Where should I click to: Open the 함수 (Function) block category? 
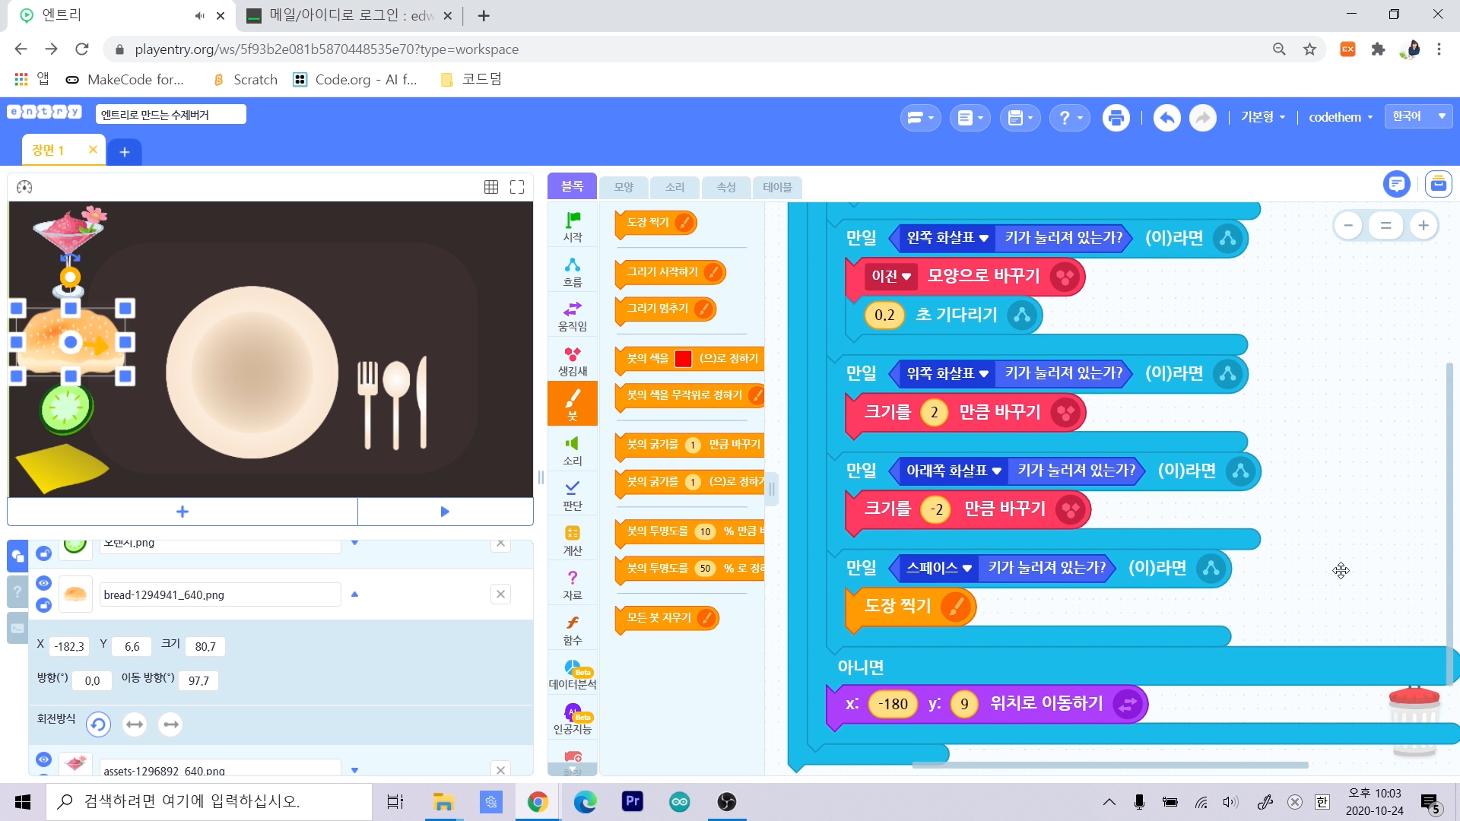(x=573, y=629)
